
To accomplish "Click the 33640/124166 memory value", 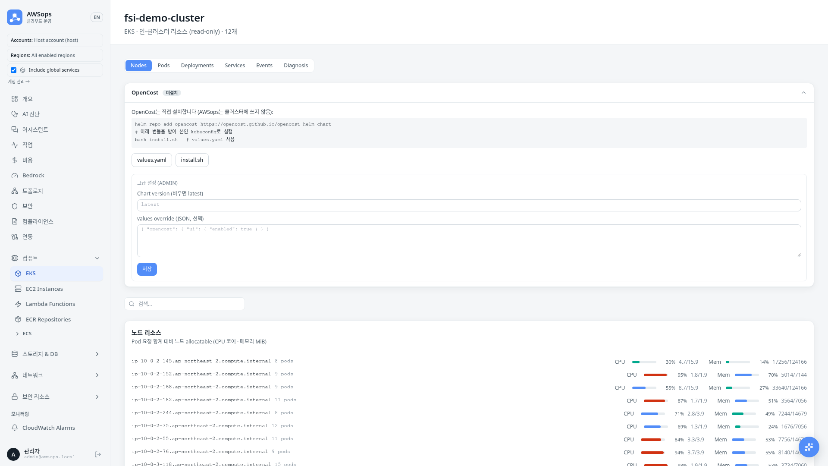I will pyautogui.click(x=789, y=388).
